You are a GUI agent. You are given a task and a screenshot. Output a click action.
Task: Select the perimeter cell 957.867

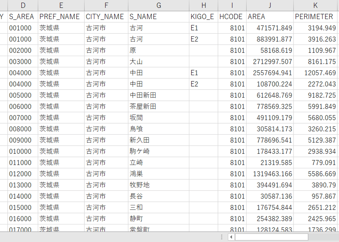[x=316, y=197]
